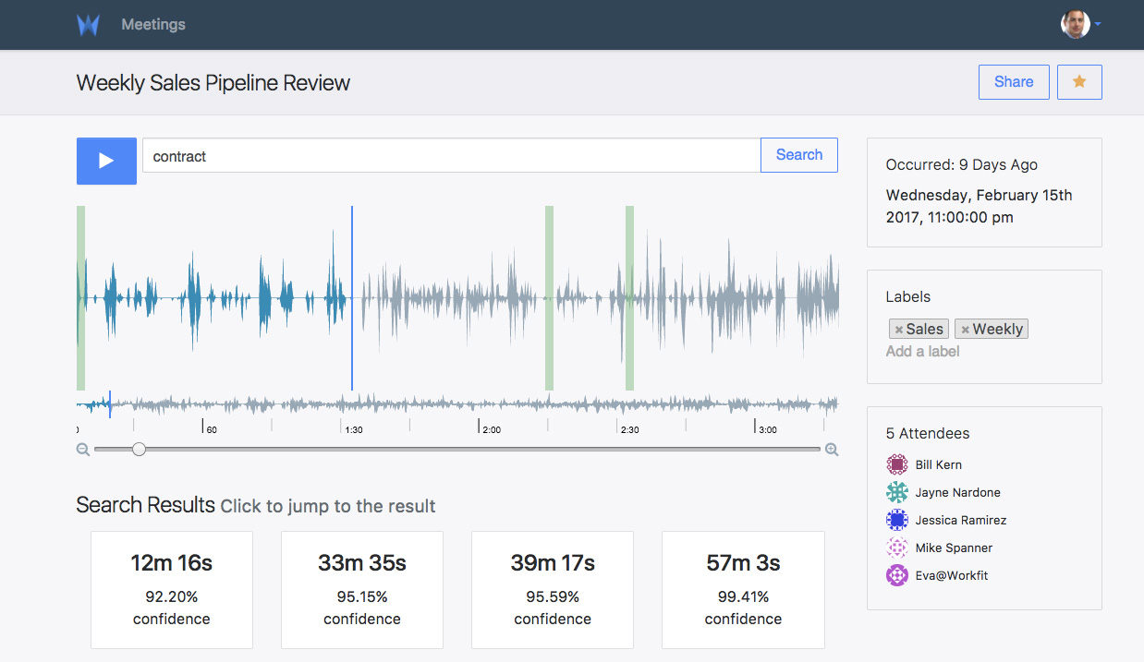Click Jessica Ramirez's avatar icon
This screenshot has height=662, width=1144.
tap(896, 520)
